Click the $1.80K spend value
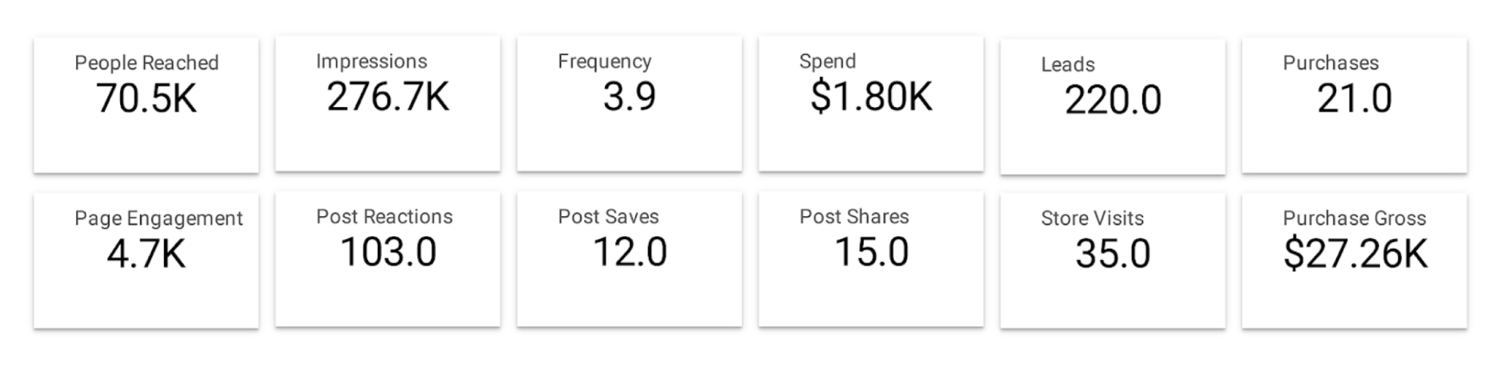The width and height of the screenshot is (1509, 383). 871,97
